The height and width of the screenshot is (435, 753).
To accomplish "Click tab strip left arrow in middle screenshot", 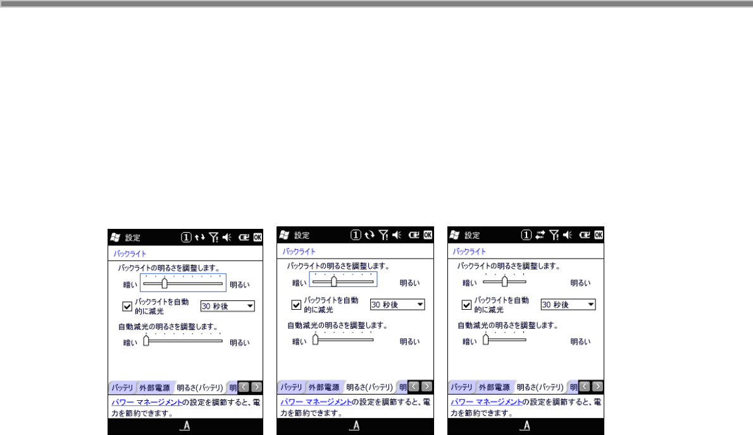I will click(x=414, y=386).
